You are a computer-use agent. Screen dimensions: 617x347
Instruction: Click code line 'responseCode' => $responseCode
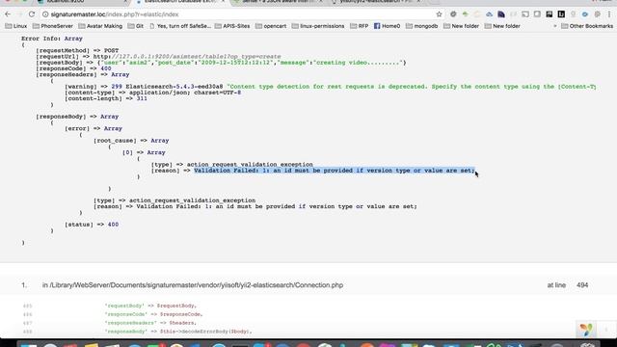click(153, 314)
